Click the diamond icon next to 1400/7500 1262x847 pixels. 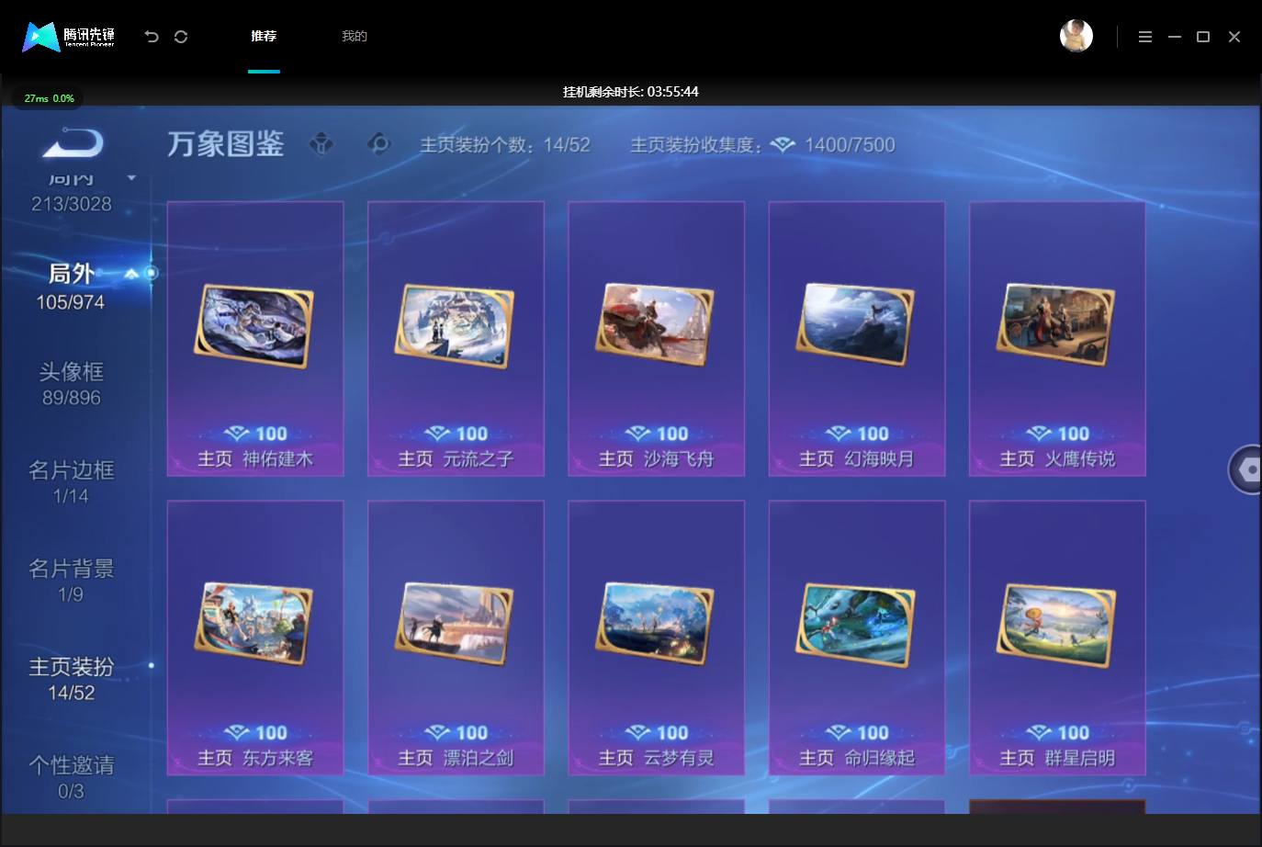[x=783, y=144]
